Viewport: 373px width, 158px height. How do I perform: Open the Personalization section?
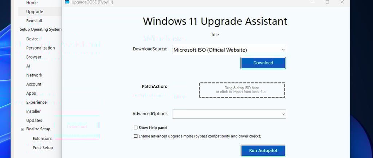point(40,48)
